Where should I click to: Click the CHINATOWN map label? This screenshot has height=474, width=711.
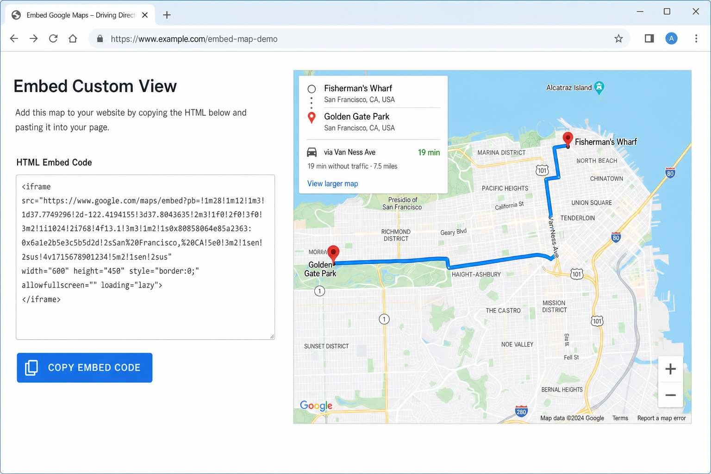[x=606, y=179]
